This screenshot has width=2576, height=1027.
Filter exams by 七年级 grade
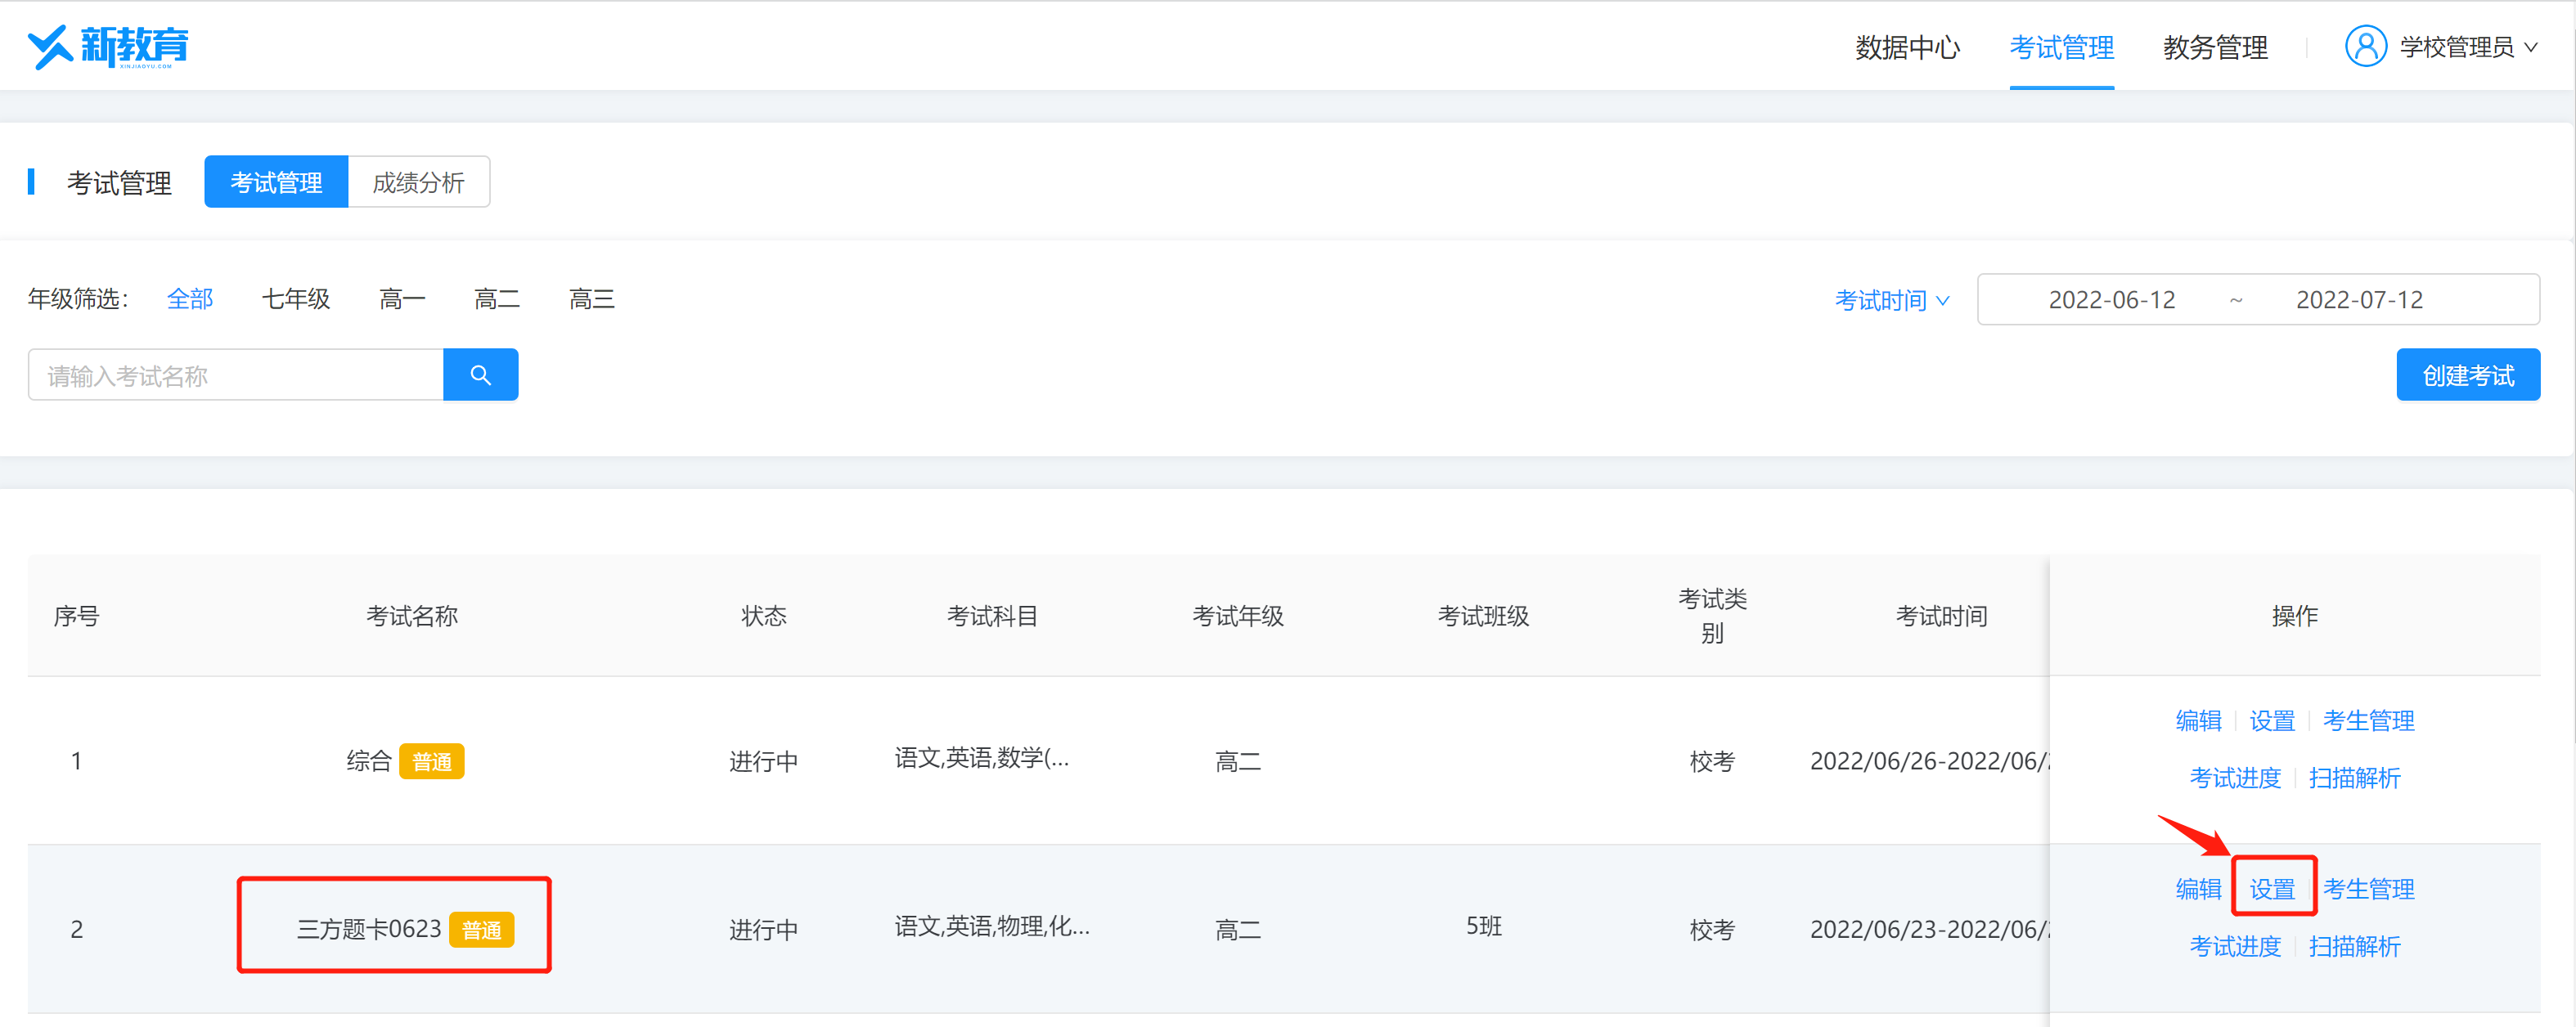point(295,299)
